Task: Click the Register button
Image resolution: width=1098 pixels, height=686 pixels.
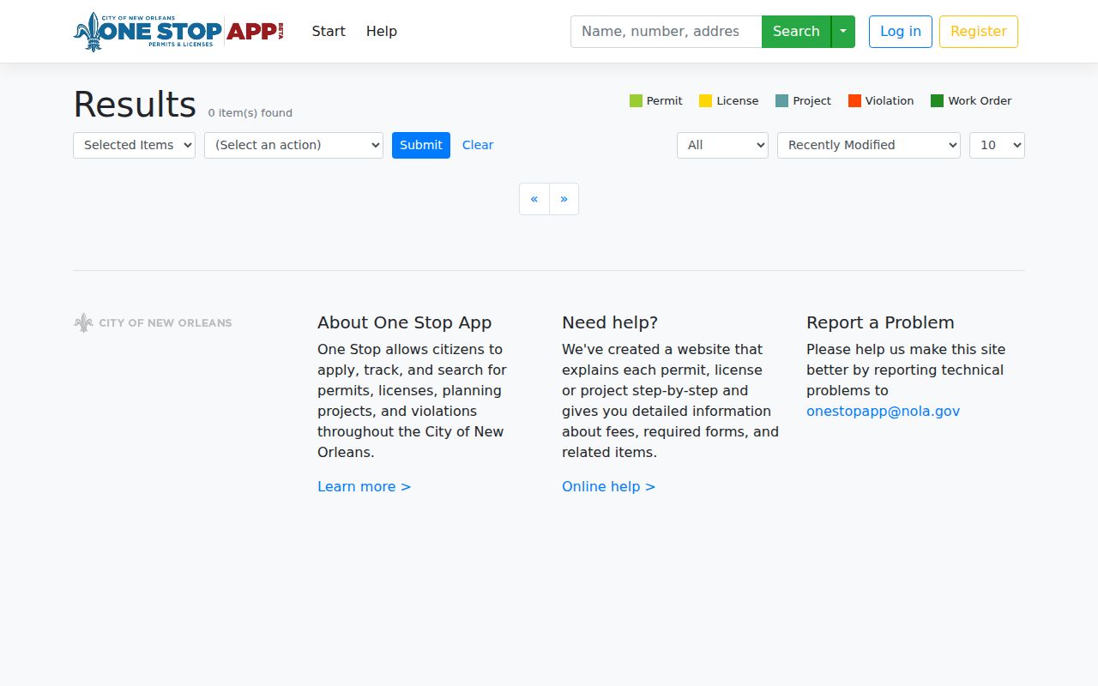Action: (979, 32)
